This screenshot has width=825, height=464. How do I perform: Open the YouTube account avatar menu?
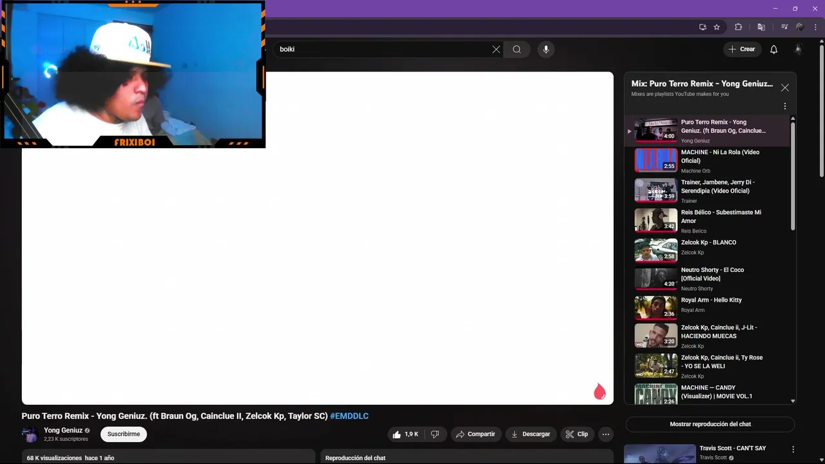(798, 49)
